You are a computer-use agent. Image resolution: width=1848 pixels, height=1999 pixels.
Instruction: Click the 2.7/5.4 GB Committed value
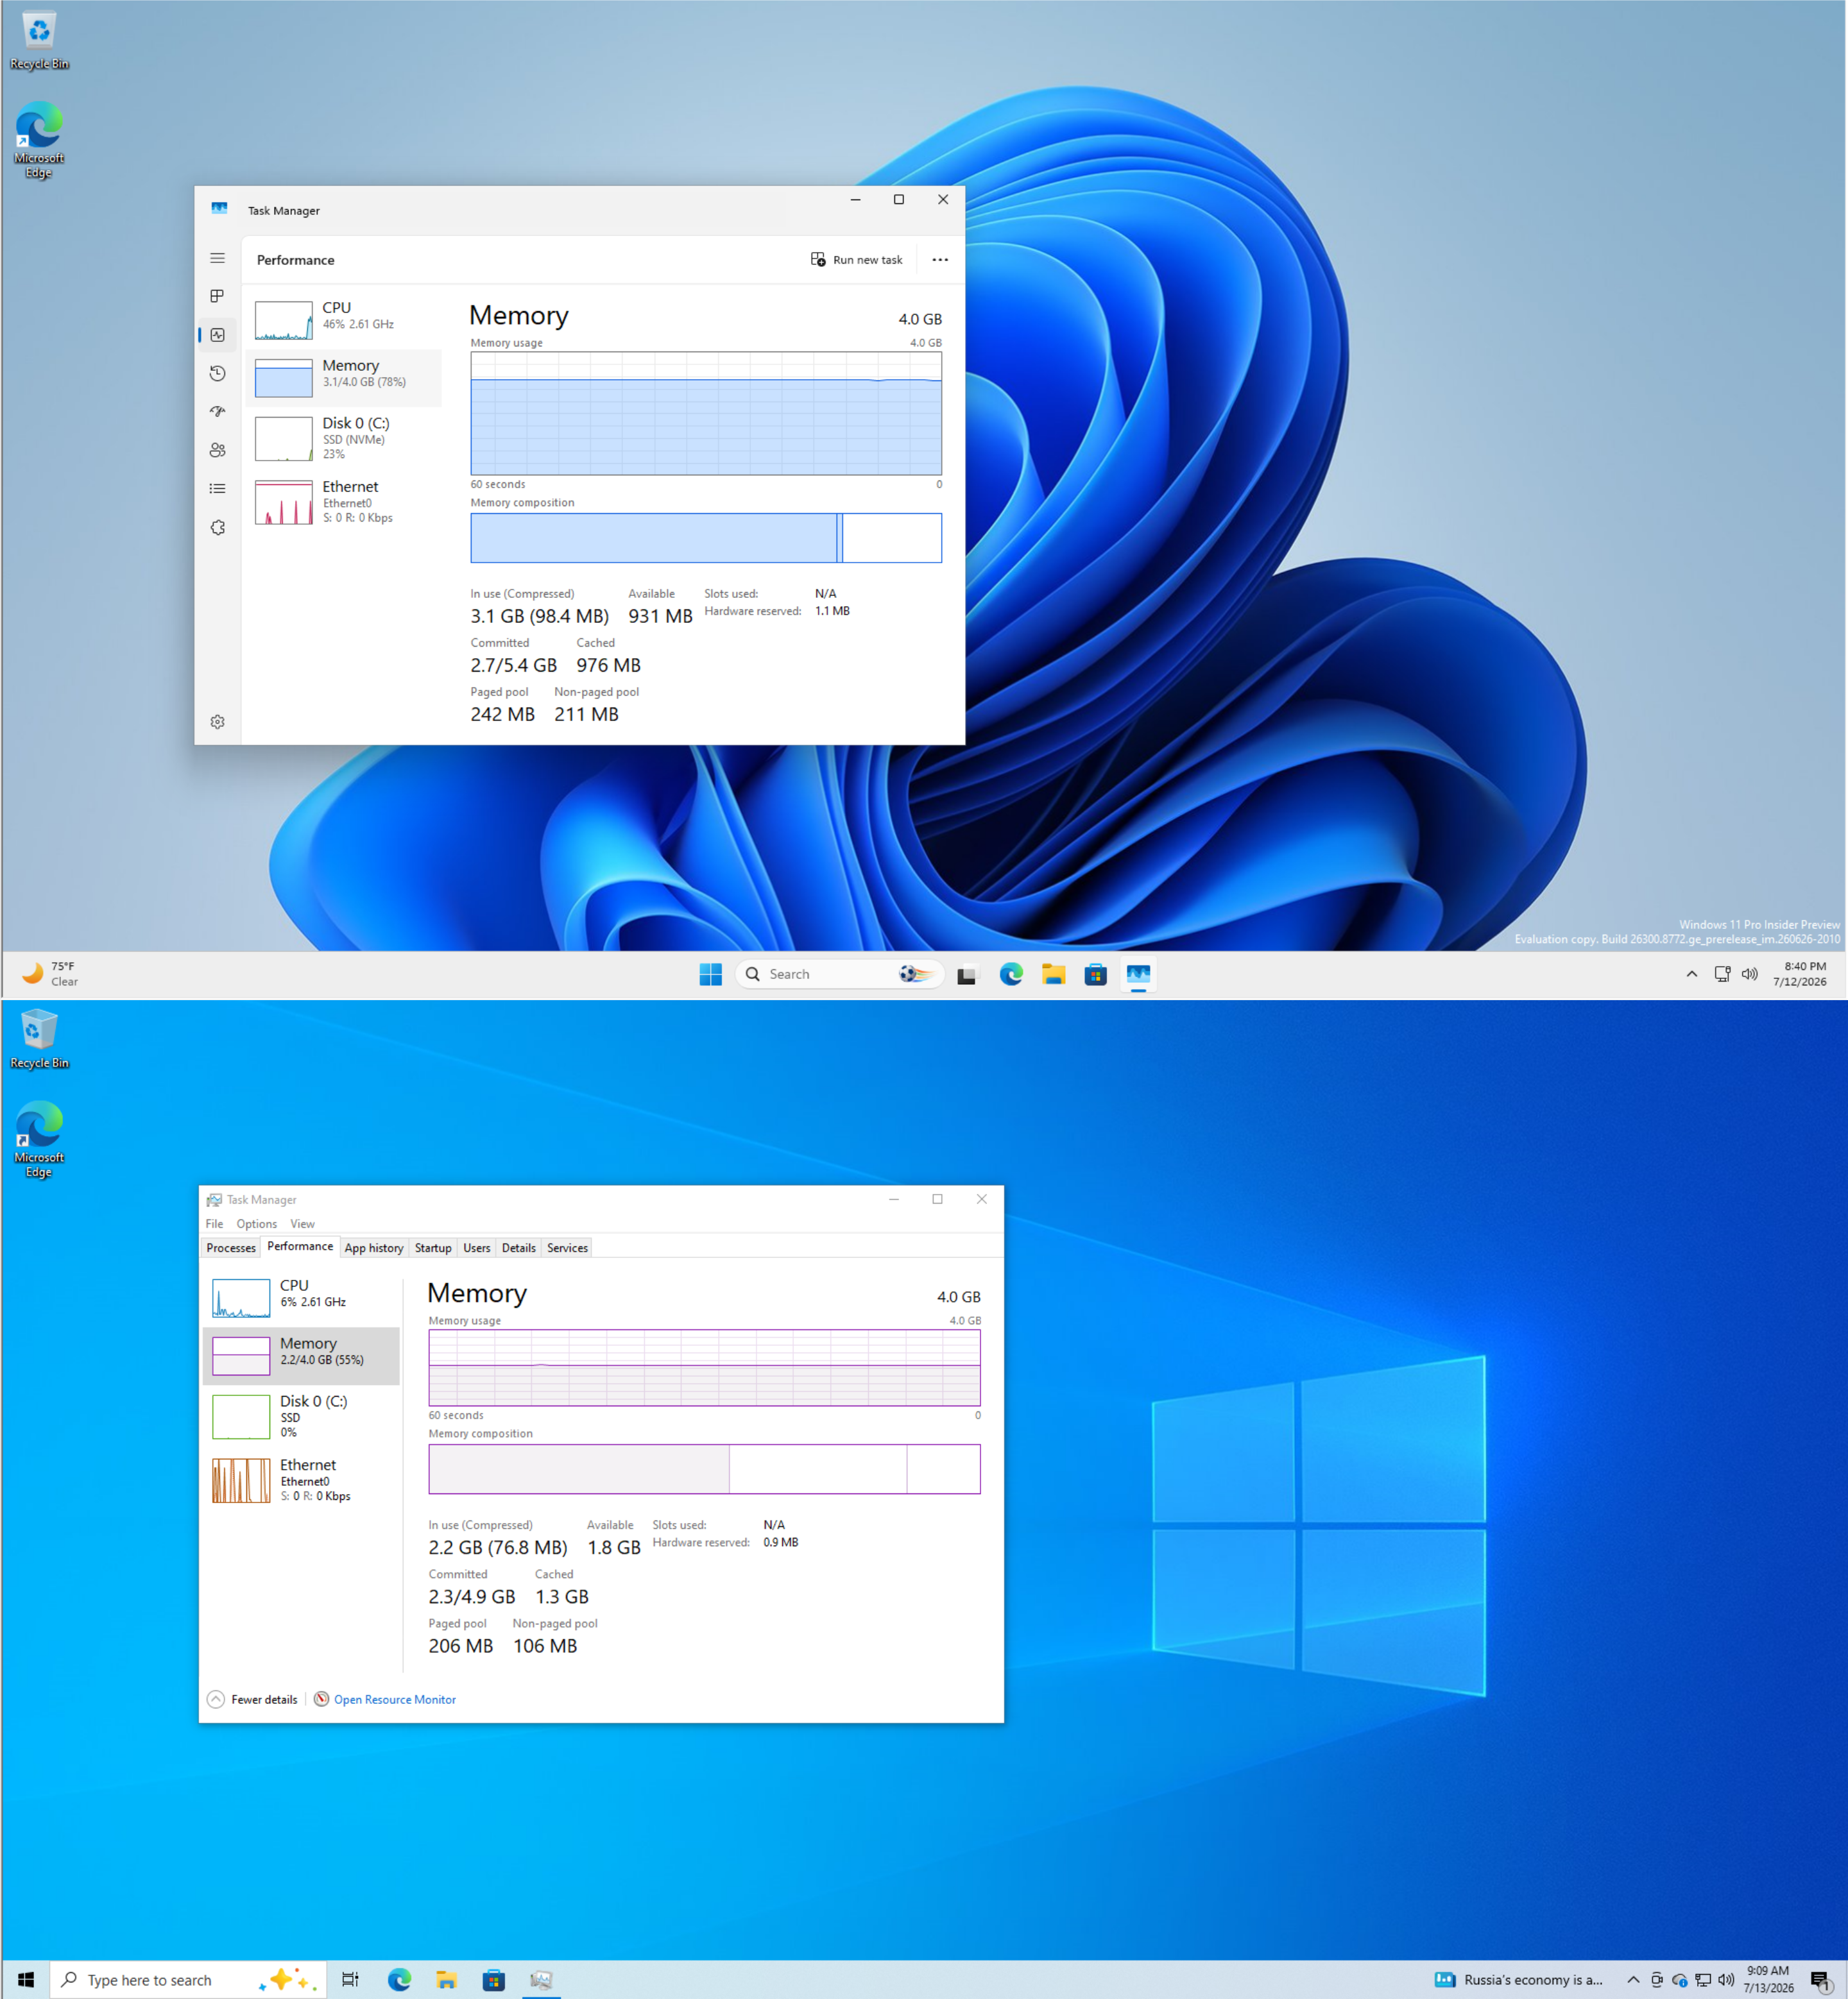(513, 665)
